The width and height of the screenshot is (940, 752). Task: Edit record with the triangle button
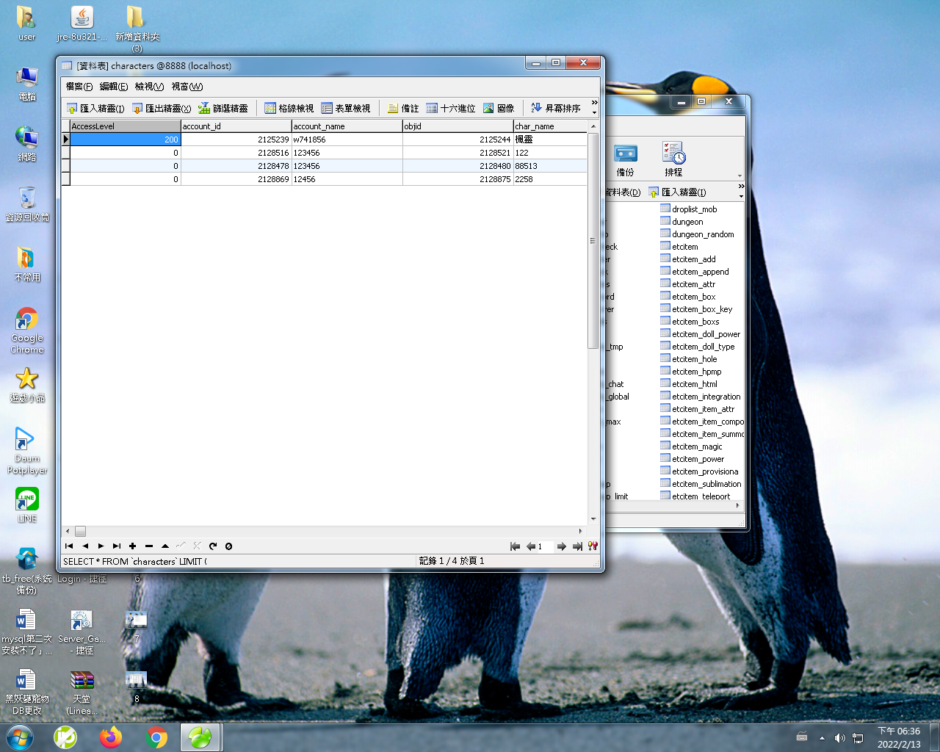[165, 546]
